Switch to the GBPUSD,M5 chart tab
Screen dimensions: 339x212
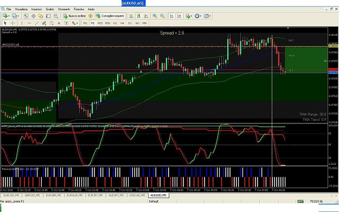32,195
